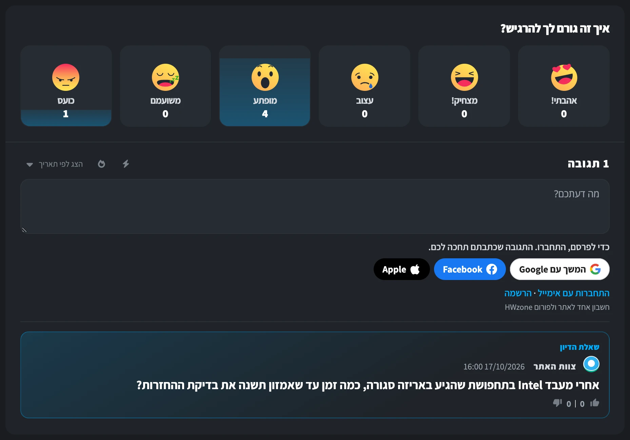Dislike the question of the day

(x=557, y=403)
